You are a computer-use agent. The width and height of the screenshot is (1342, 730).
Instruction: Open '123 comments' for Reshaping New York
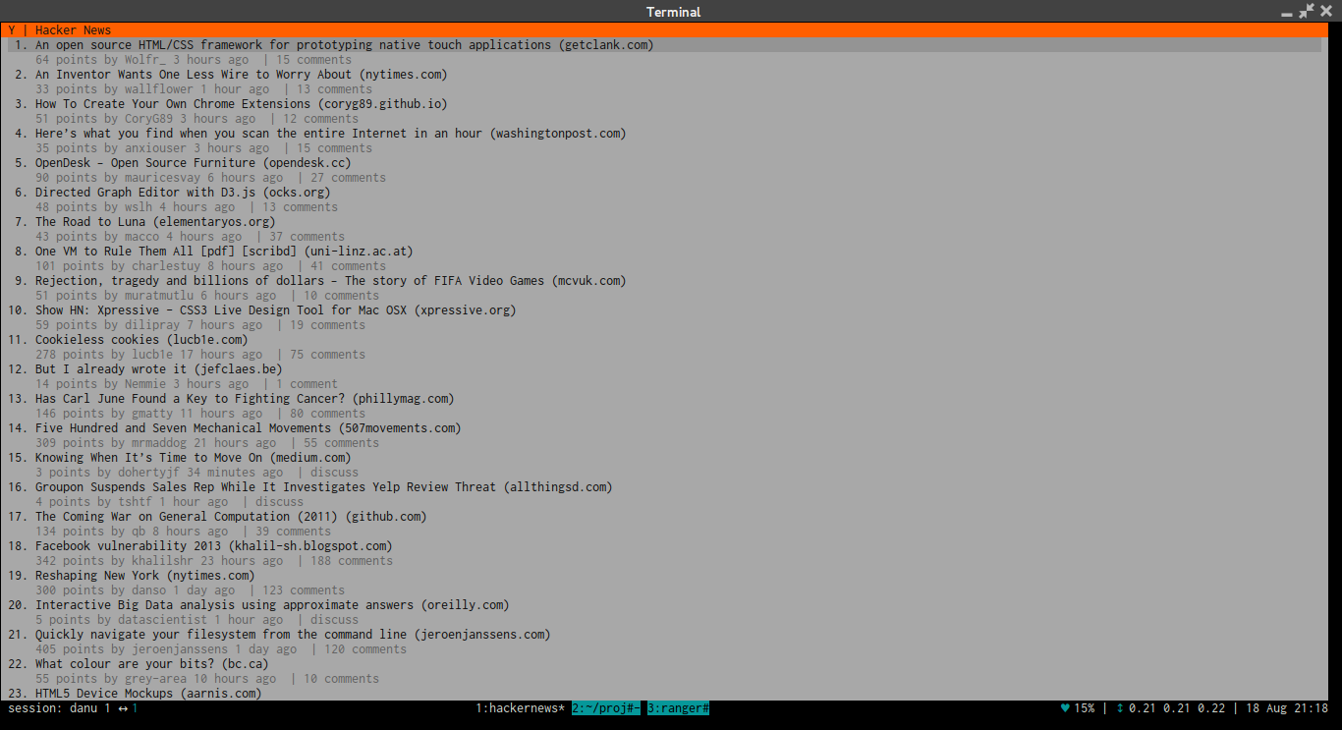pos(304,590)
